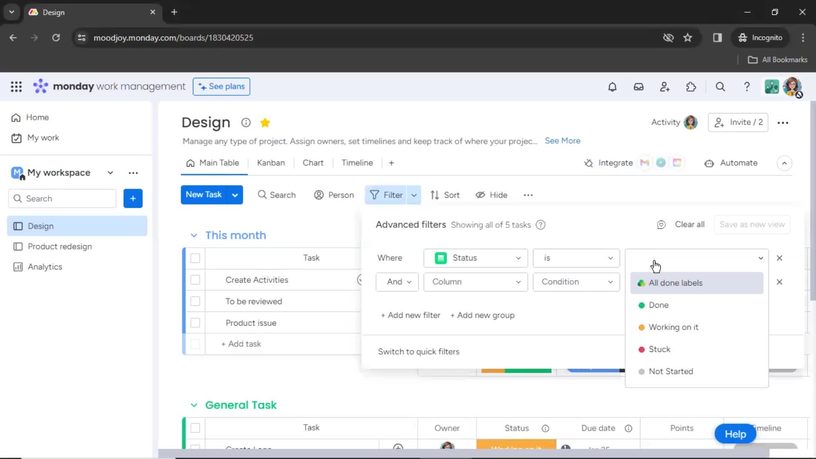Bookmark this page with star icon
Viewport: 816px width, 459px height.
(x=688, y=38)
